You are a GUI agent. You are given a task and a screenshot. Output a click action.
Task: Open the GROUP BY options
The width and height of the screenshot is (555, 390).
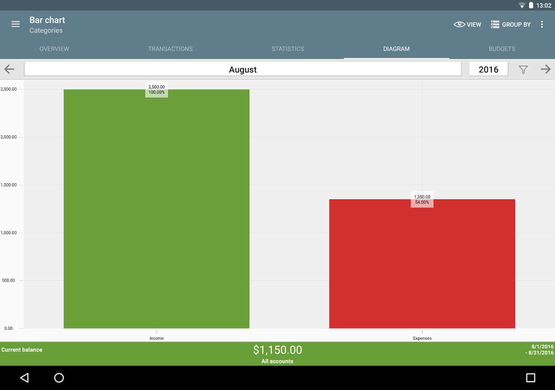tap(511, 24)
